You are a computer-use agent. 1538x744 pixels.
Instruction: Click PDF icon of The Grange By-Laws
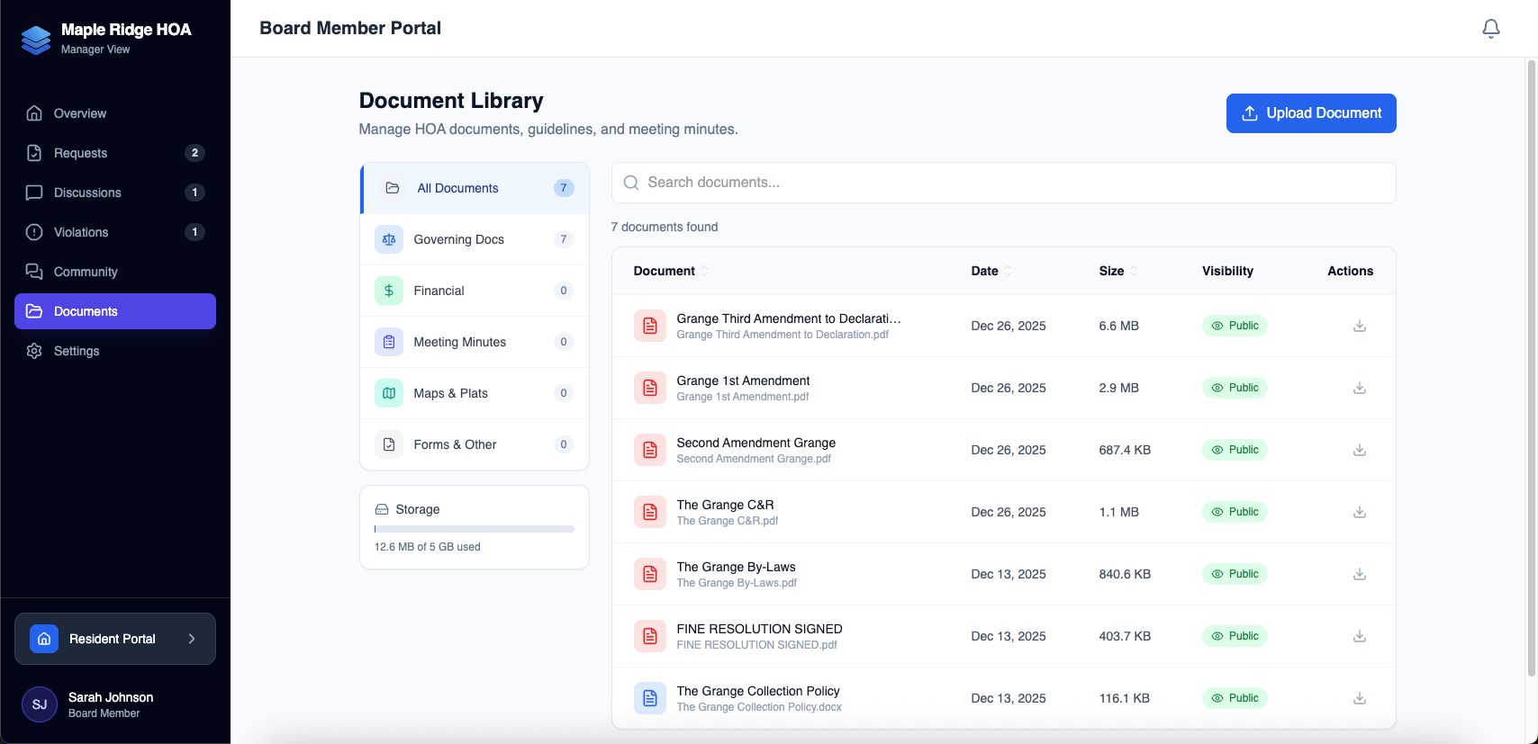[x=650, y=574]
